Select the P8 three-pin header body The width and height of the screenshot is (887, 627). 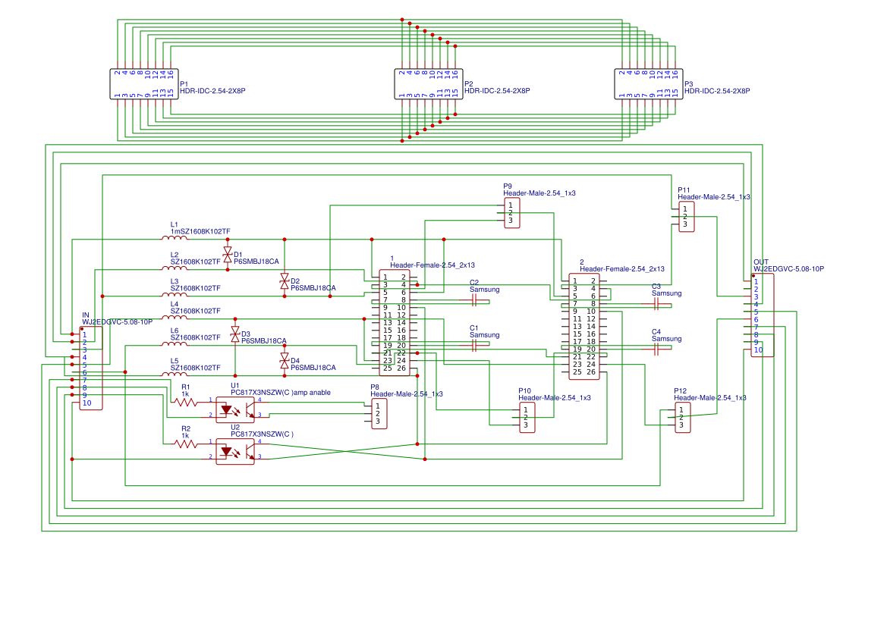(379, 414)
